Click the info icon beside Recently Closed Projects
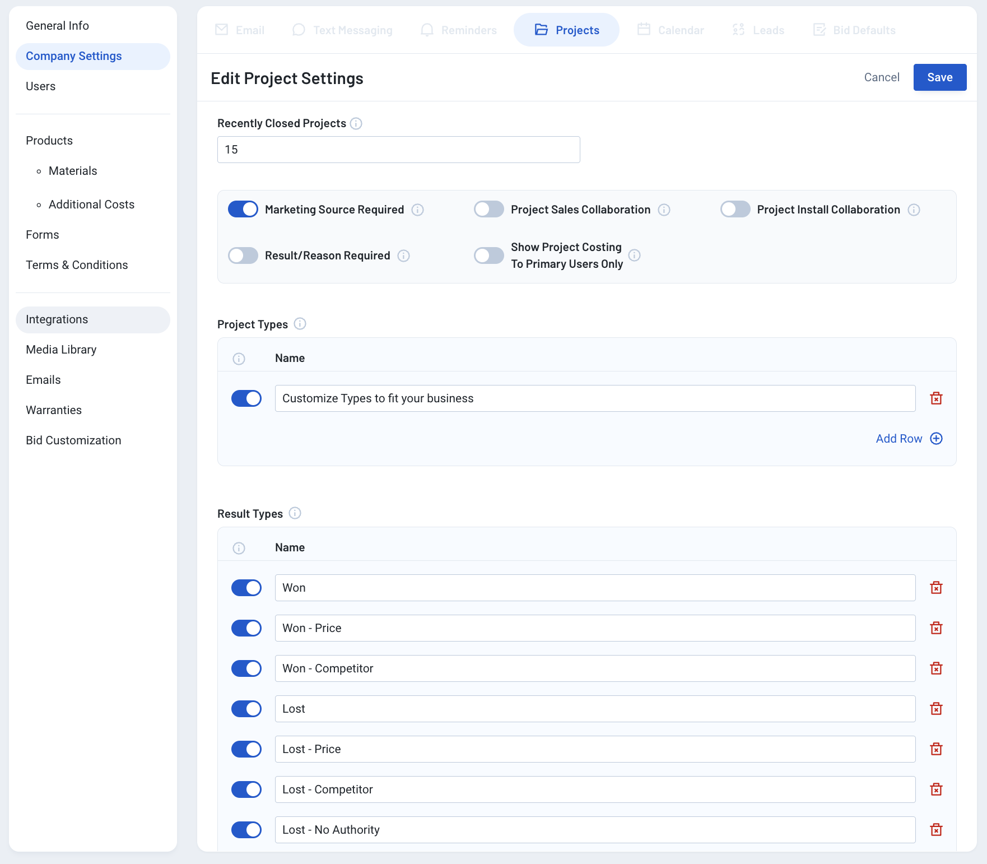Screen dimensions: 987x864 [356, 123]
